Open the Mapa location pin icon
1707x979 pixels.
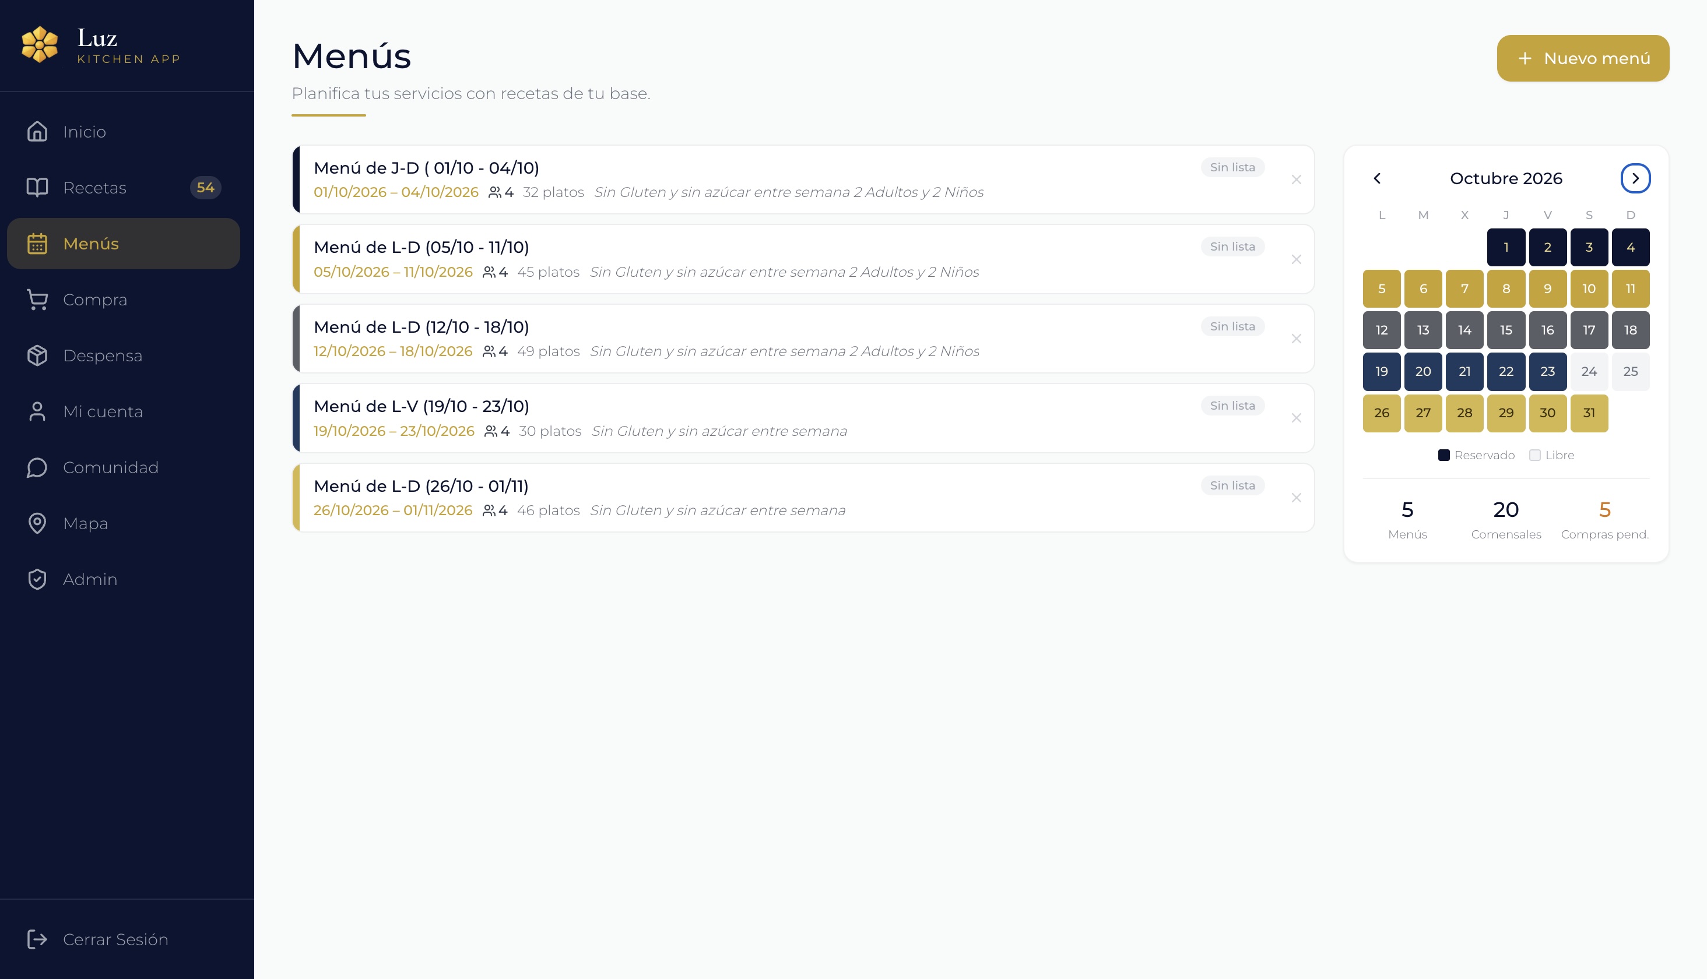[x=37, y=523]
